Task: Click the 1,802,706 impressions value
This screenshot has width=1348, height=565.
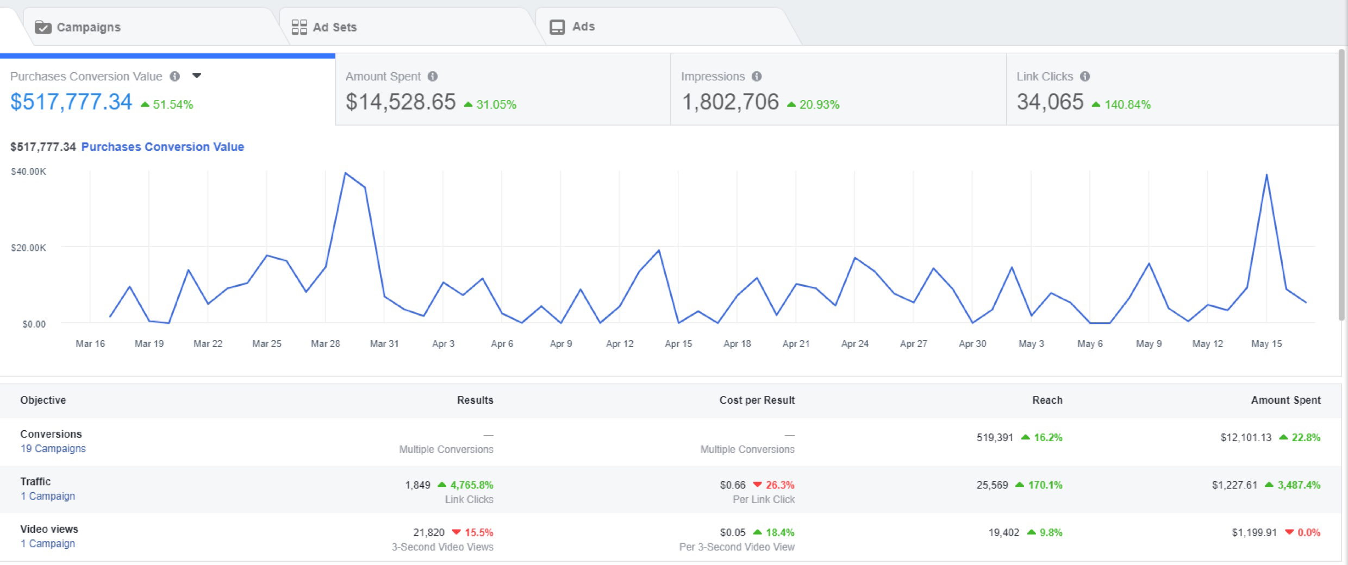Action: pos(730,102)
